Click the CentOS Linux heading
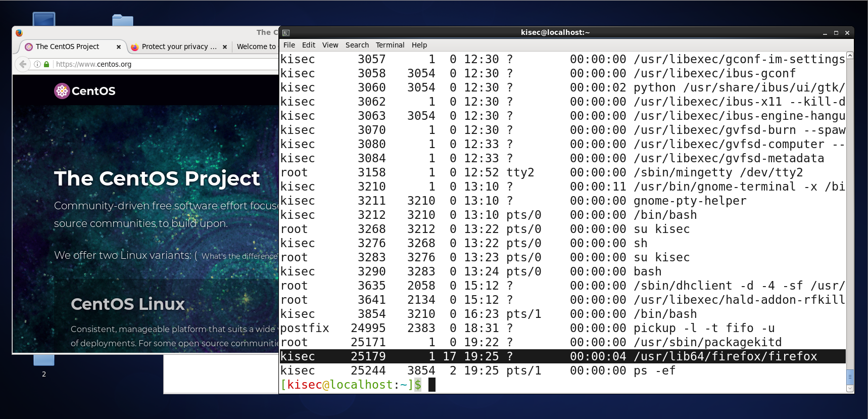Viewport: 868px width, 419px height. 128,304
